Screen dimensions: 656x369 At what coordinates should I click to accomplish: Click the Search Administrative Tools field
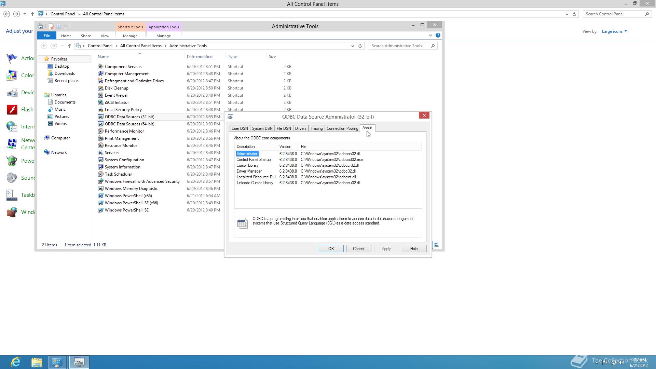coord(400,46)
